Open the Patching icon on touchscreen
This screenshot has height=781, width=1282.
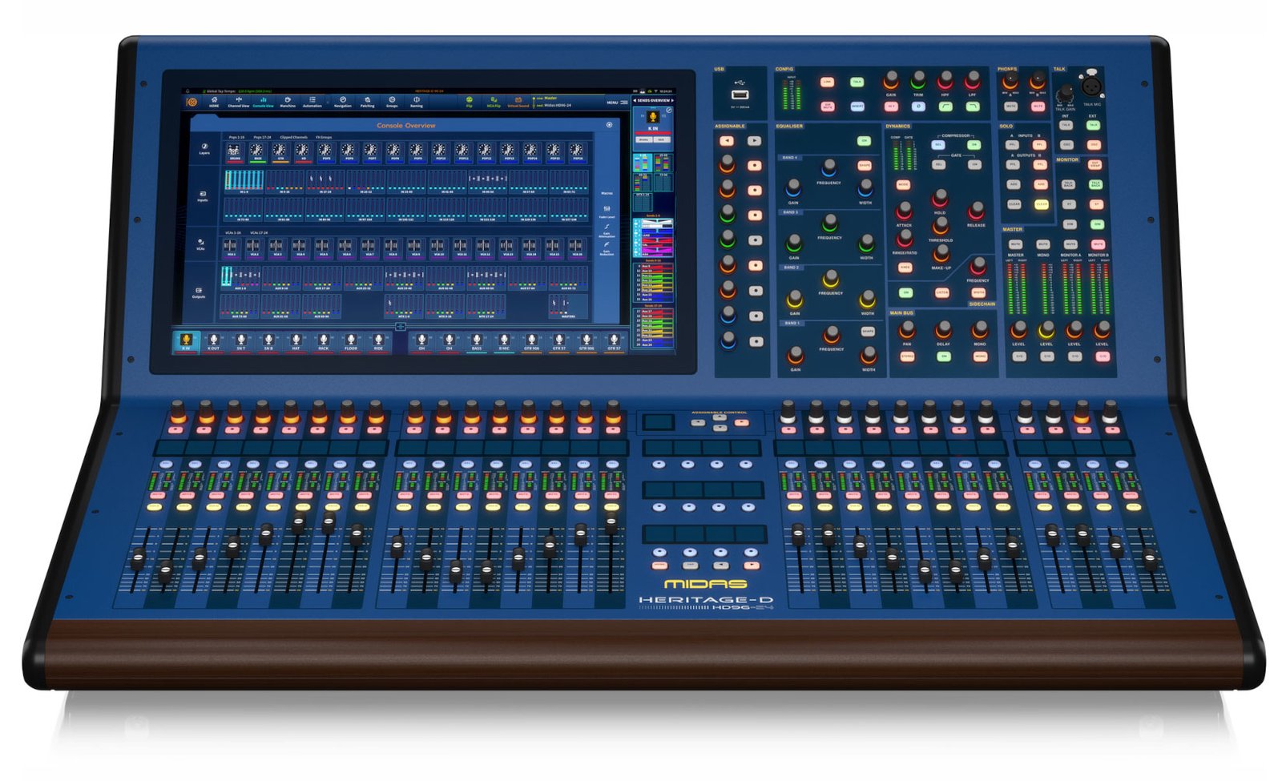tap(367, 102)
